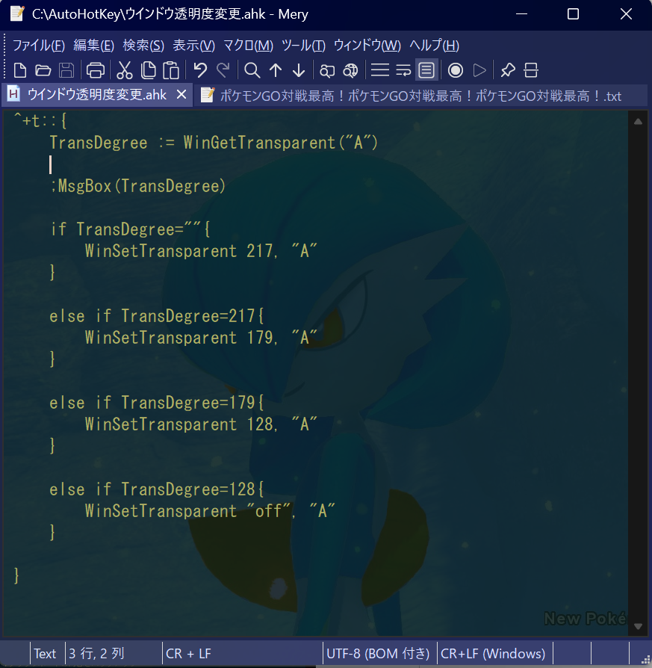Open the 検索(S) menu
The image size is (652, 668).
coord(143,45)
